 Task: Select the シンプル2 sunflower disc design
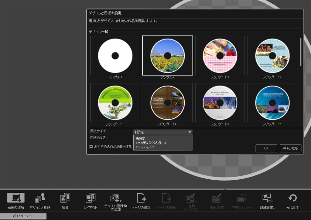coord(168,56)
